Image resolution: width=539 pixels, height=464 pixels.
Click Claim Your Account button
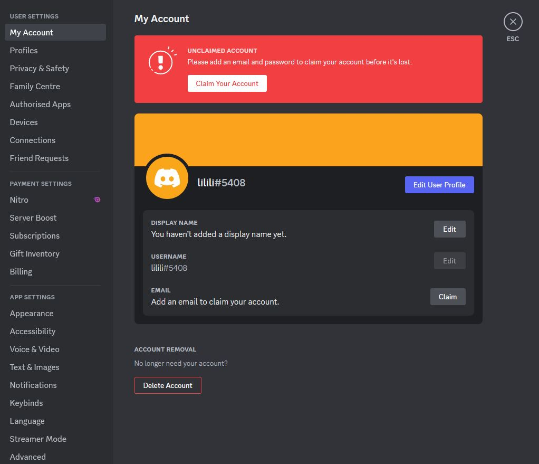[x=227, y=83]
